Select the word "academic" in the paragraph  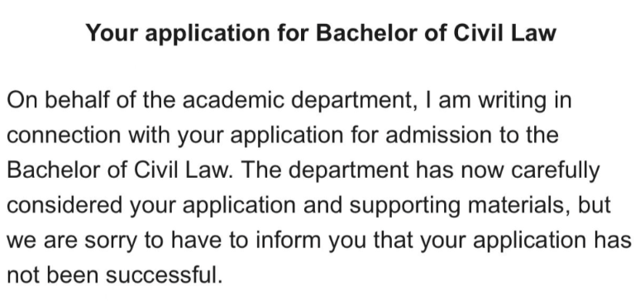tap(233, 100)
